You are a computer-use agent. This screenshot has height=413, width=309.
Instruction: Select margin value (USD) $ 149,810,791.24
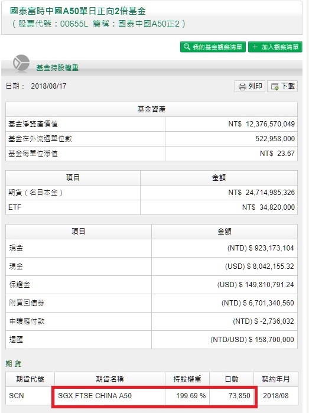coord(255,285)
